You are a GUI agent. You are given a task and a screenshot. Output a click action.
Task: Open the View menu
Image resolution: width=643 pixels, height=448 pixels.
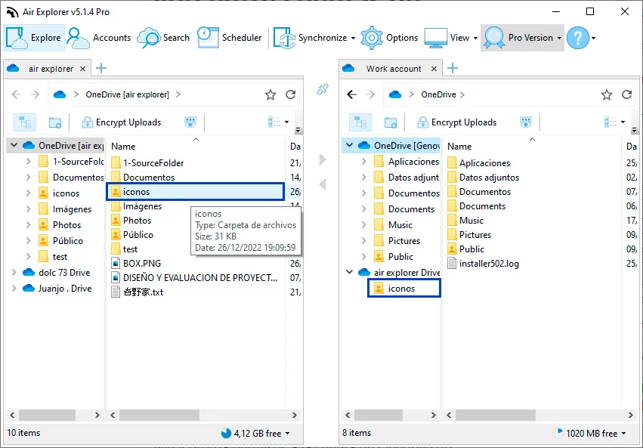tap(451, 38)
